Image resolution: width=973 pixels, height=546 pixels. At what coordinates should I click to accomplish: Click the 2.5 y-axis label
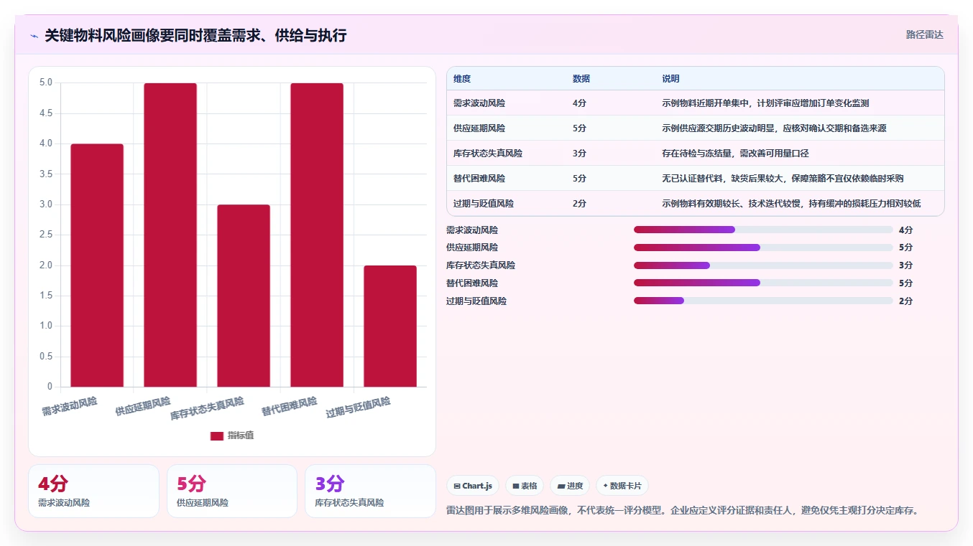pyautogui.click(x=46, y=235)
